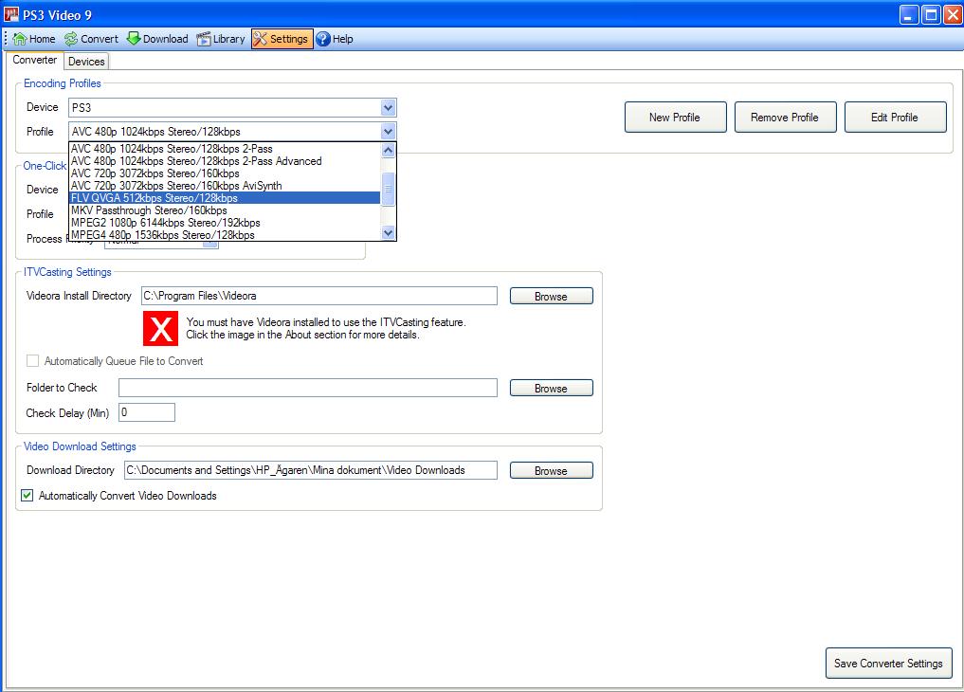Click the Check Delay (Min) field

tap(146, 412)
